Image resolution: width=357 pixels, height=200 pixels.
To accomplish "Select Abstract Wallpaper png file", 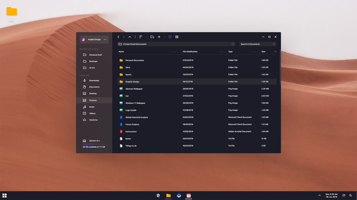I will click(x=197, y=88).
